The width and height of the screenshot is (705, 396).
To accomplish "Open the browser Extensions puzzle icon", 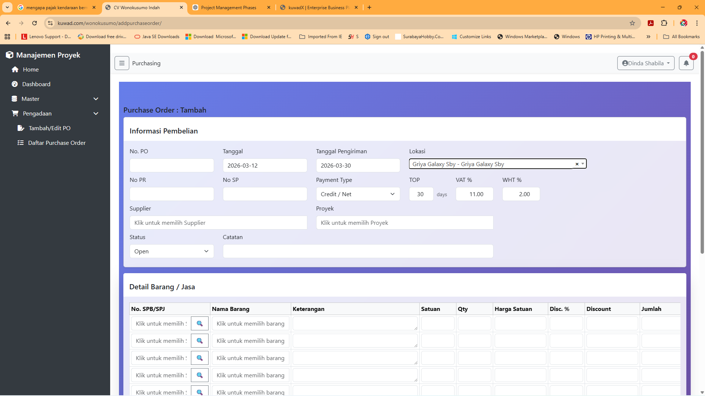I will (x=664, y=23).
